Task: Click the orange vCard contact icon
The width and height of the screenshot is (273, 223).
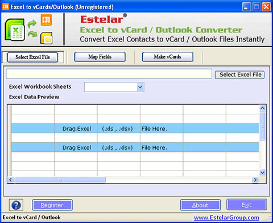Action: (46, 20)
